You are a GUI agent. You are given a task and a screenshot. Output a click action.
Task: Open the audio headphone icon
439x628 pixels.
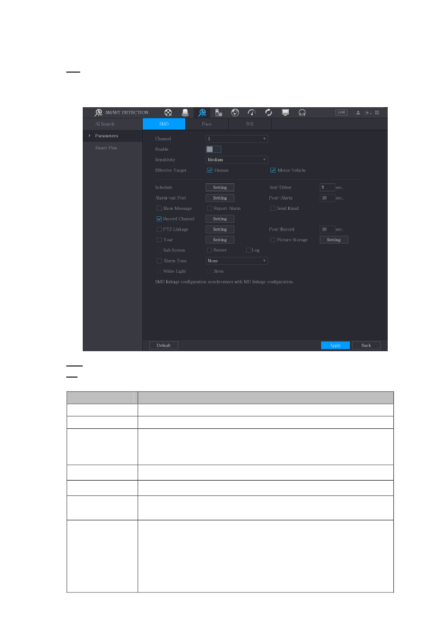coord(302,112)
